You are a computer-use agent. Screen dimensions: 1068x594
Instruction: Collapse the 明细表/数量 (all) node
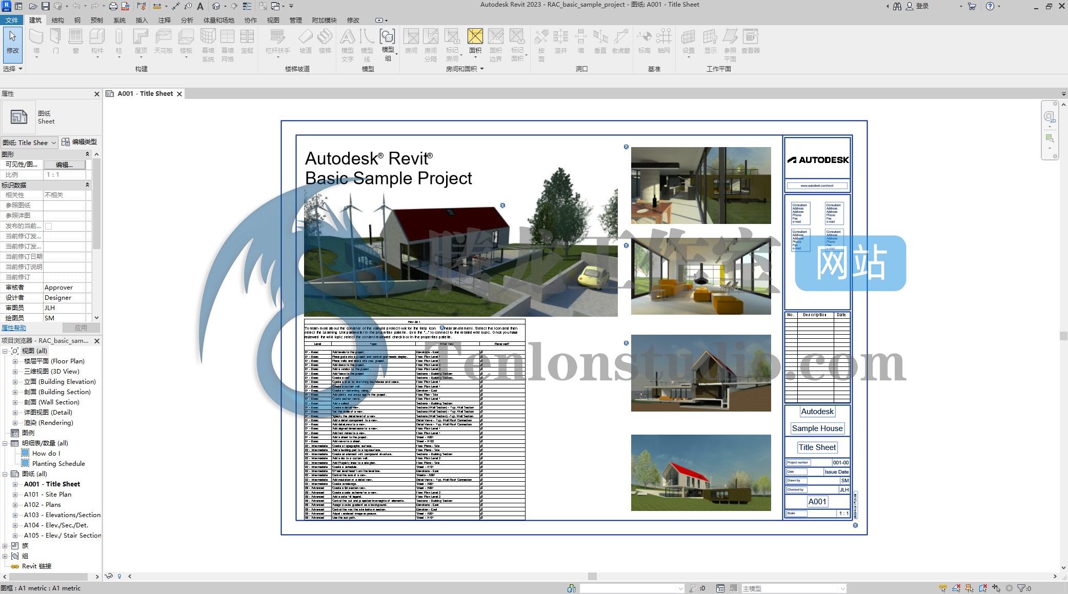point(5,443)
